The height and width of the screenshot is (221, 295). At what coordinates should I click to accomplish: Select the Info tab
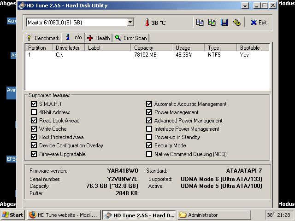point(74,37)
